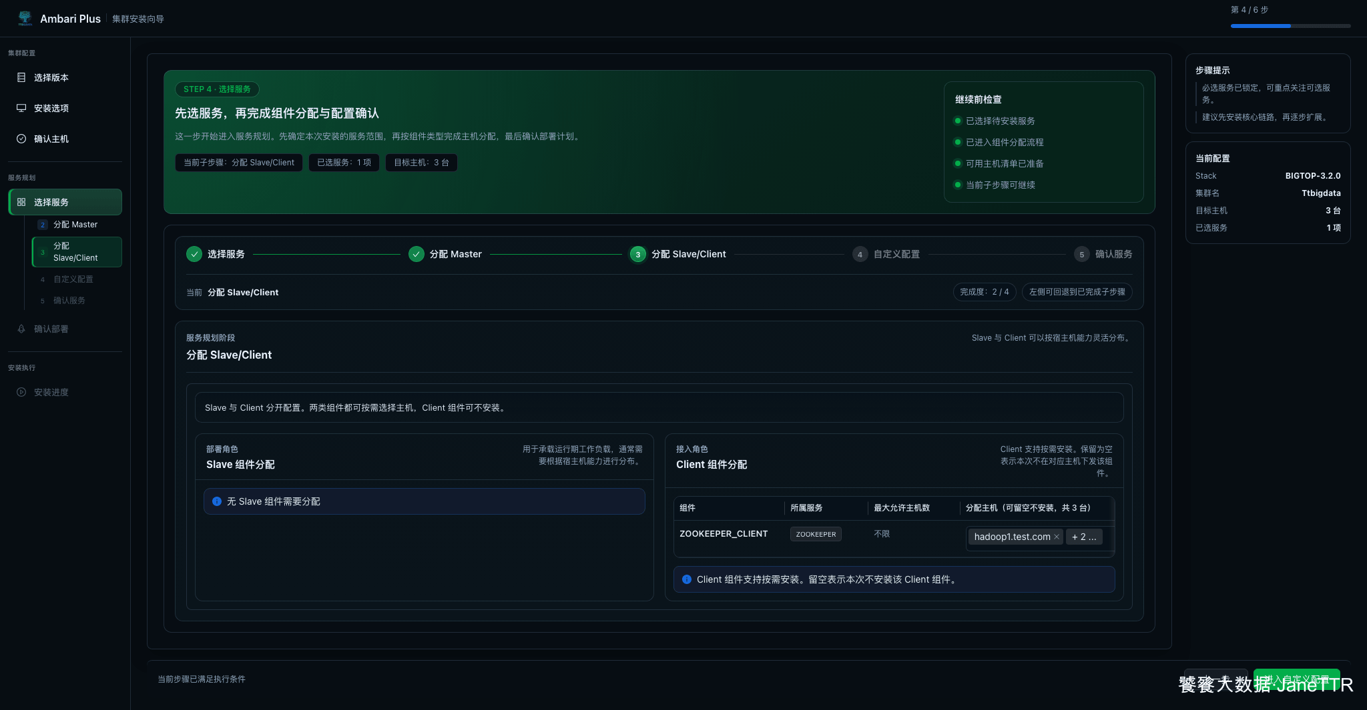This screenshot has height=710, width=1367.
Task: Jump to 选择服务 in the stepper
Action: click(226, 254)
